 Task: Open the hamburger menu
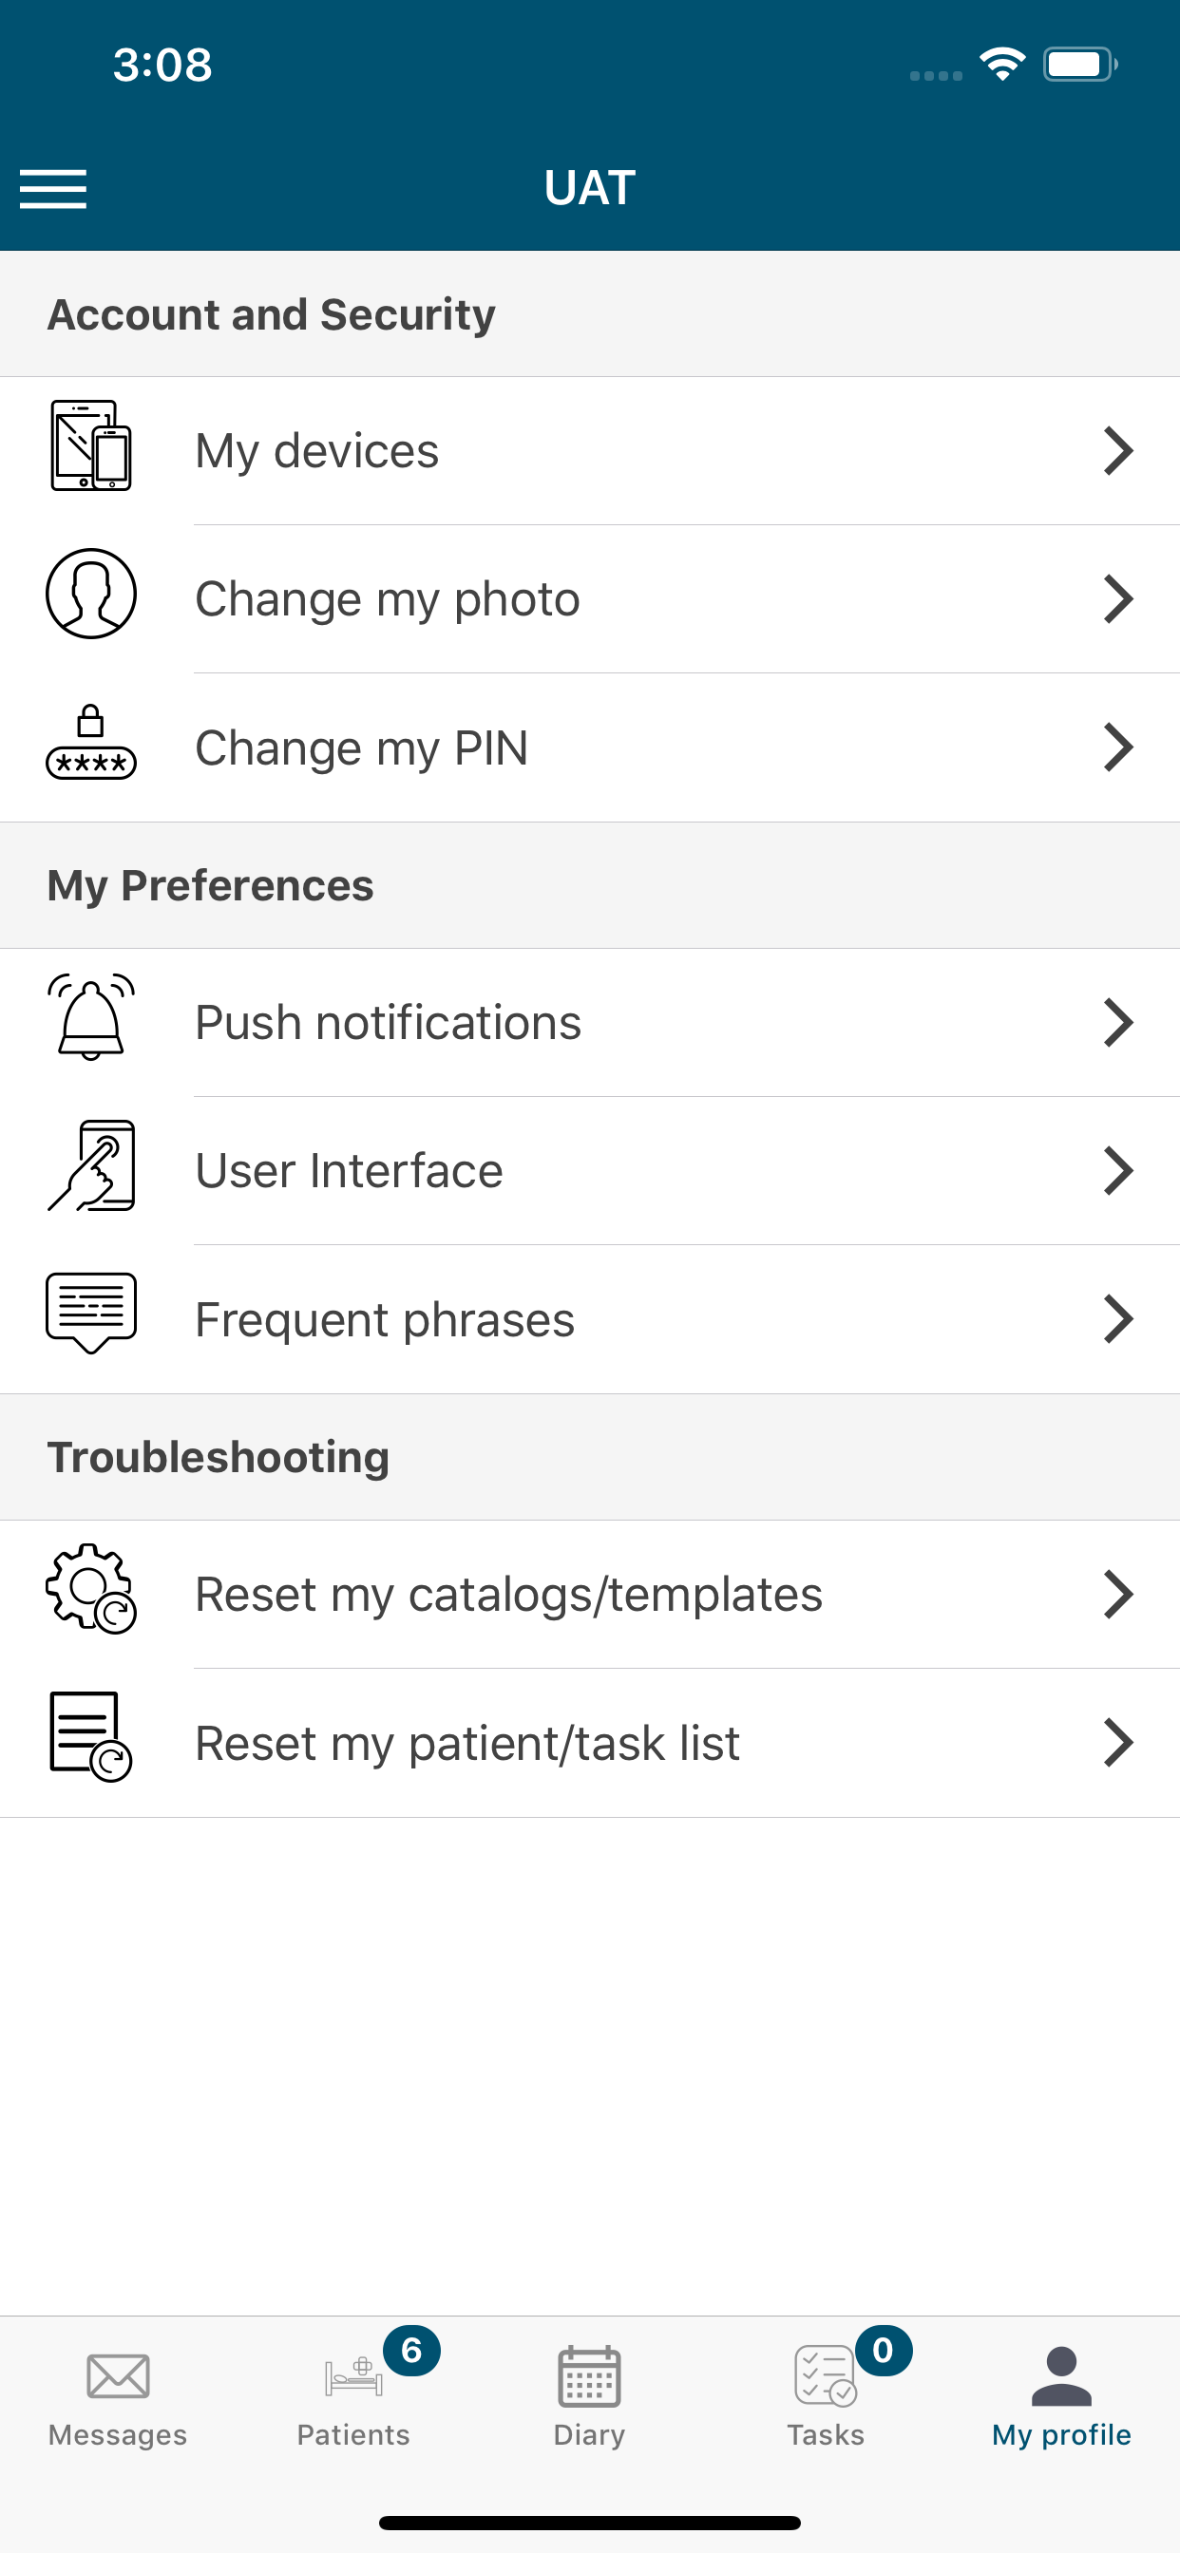53,188
